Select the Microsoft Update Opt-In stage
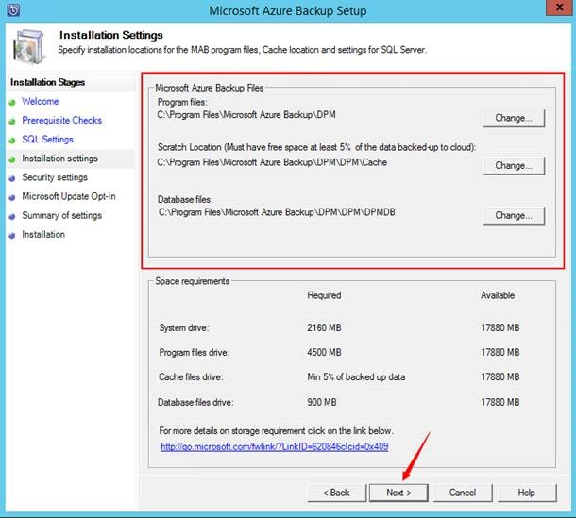The image size is (576, 518). (x=69, y=196)
